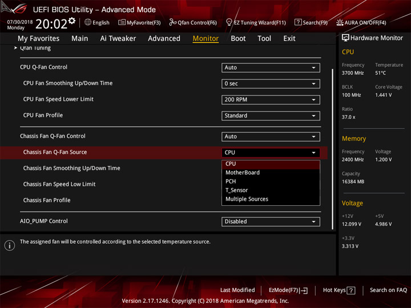Open CPU Fan Profile dropdown
Viewport: 411px width, 308px height.
tap(271, 115)
